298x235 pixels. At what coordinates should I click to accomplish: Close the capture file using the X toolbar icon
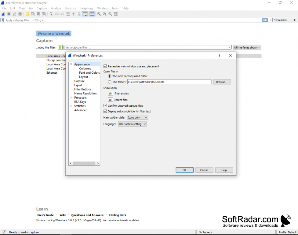coord(38,14)
